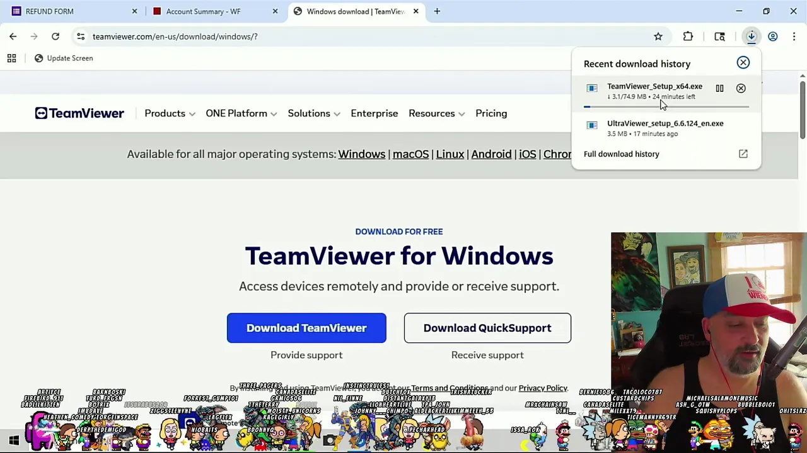Screen dimensions: 807x453
Task: Click the TeamViewer_Setup_x64.exe file icon
Action: pos(592,89)
